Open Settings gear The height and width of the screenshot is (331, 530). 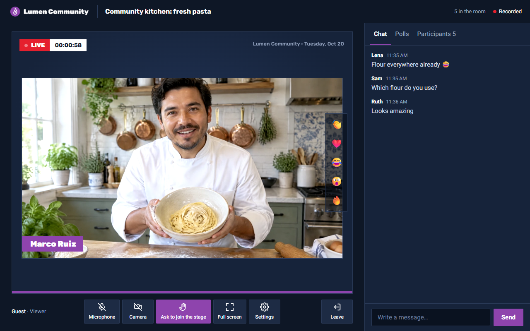[265, 312]
